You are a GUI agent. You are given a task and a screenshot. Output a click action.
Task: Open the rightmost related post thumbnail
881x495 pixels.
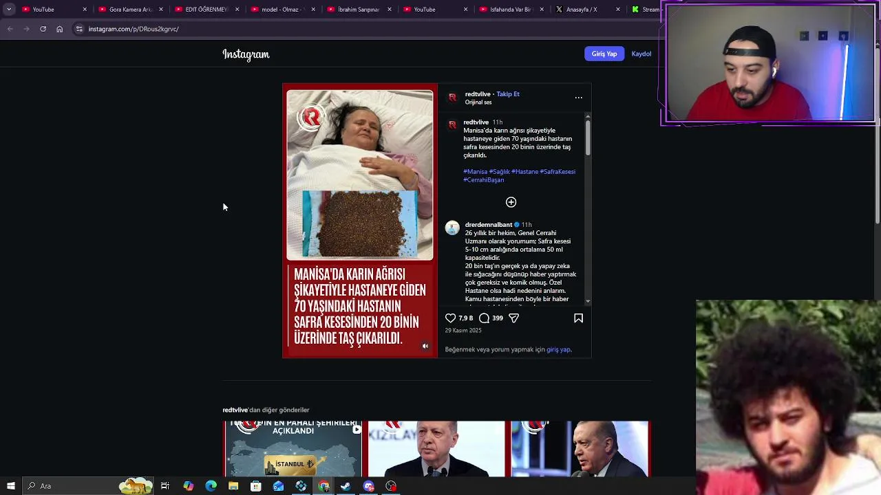580,448
